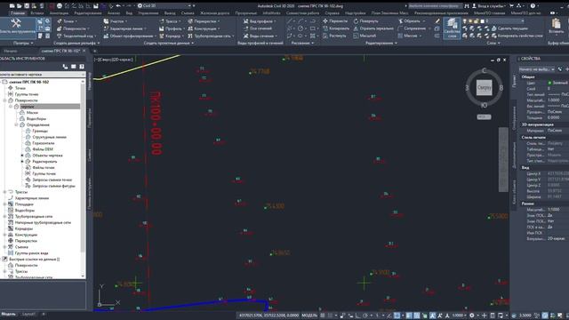Click the Трасса (Alignment) ribbon tool
The image size is (569, 320).
170,21
